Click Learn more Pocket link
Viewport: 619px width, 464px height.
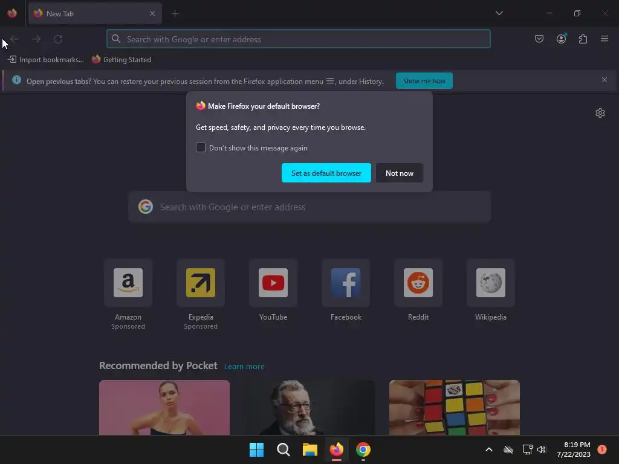(x=244, y=367)
